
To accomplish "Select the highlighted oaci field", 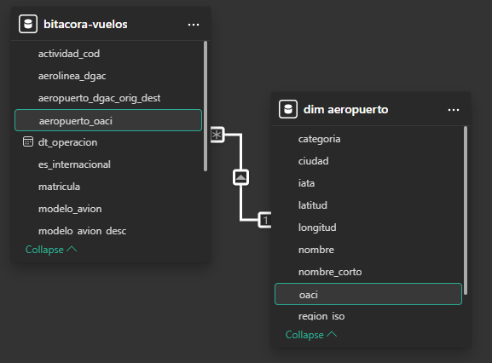I will click(x=368, y=294).
